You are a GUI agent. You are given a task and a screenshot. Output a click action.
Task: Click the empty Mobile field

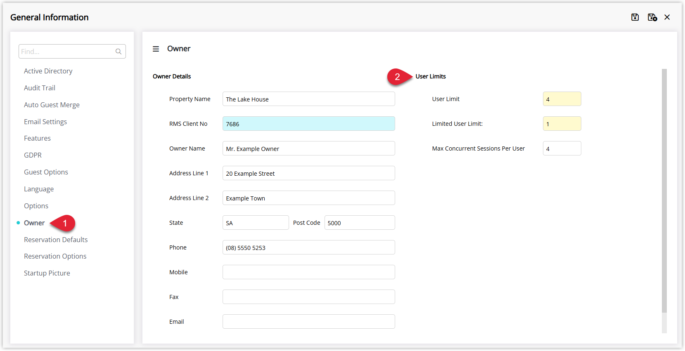click(x=308, y=272)
